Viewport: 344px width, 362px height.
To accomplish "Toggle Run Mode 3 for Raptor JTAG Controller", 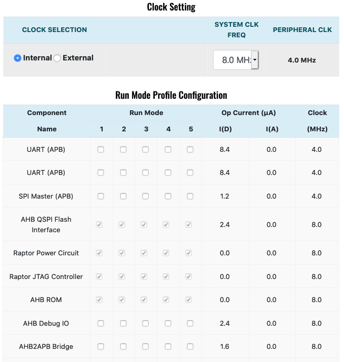I will [144, 276].
